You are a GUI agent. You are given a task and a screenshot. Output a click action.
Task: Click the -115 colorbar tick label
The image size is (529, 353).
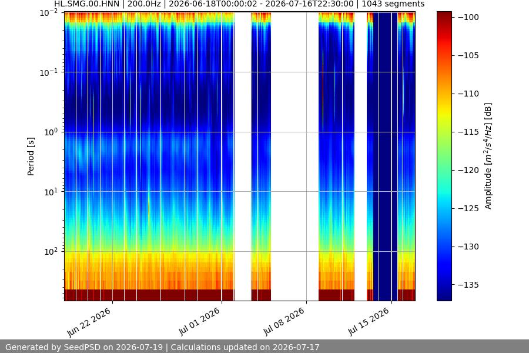pos(468,132)
